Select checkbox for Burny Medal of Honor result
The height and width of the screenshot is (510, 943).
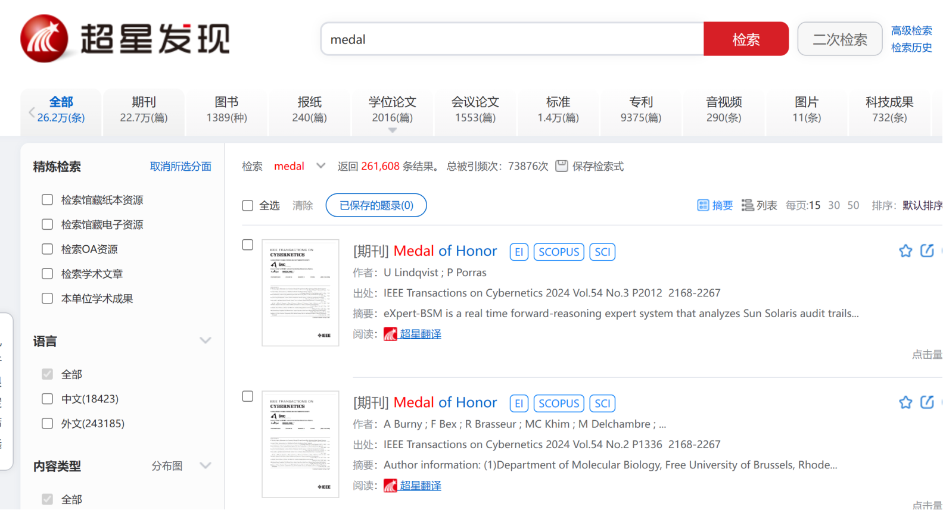248,396
